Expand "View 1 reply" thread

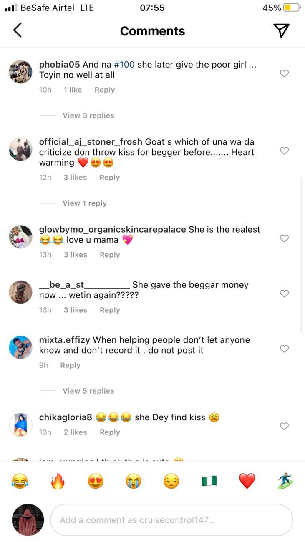coord(84,203)
